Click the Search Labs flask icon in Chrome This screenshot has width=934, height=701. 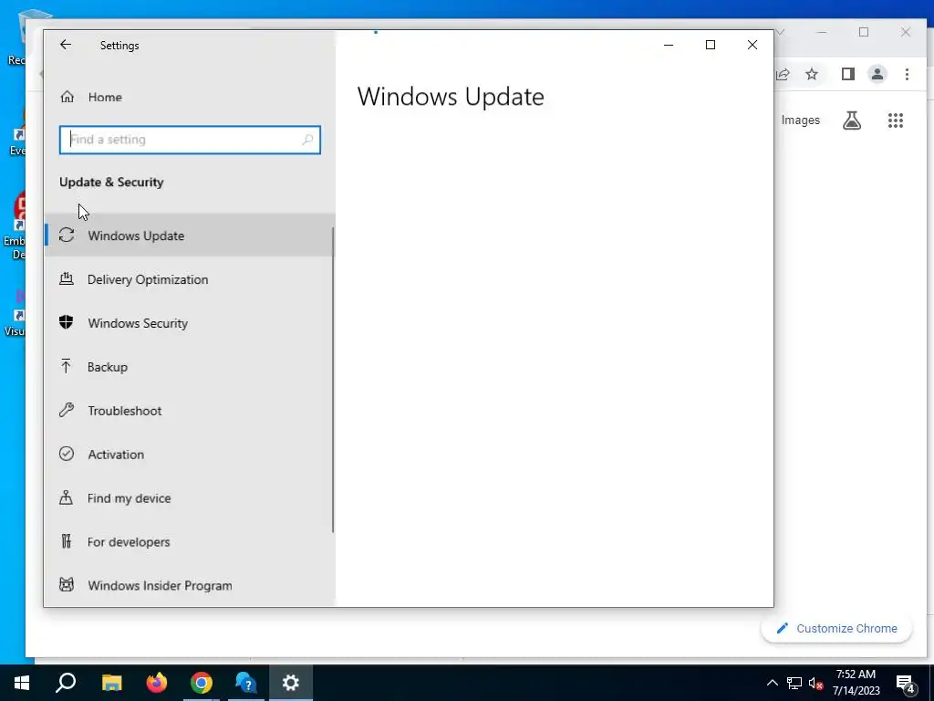[x=852, y=120]
